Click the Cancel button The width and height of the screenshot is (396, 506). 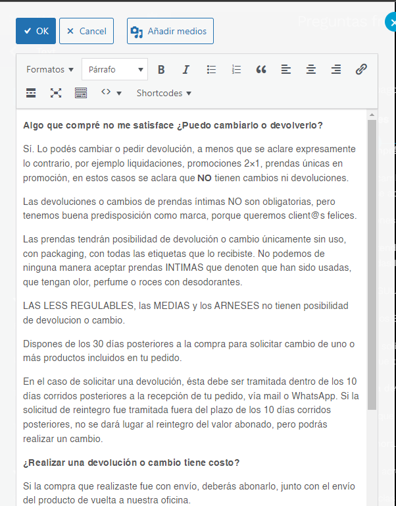pyautogui.click(x=86, y=31)
